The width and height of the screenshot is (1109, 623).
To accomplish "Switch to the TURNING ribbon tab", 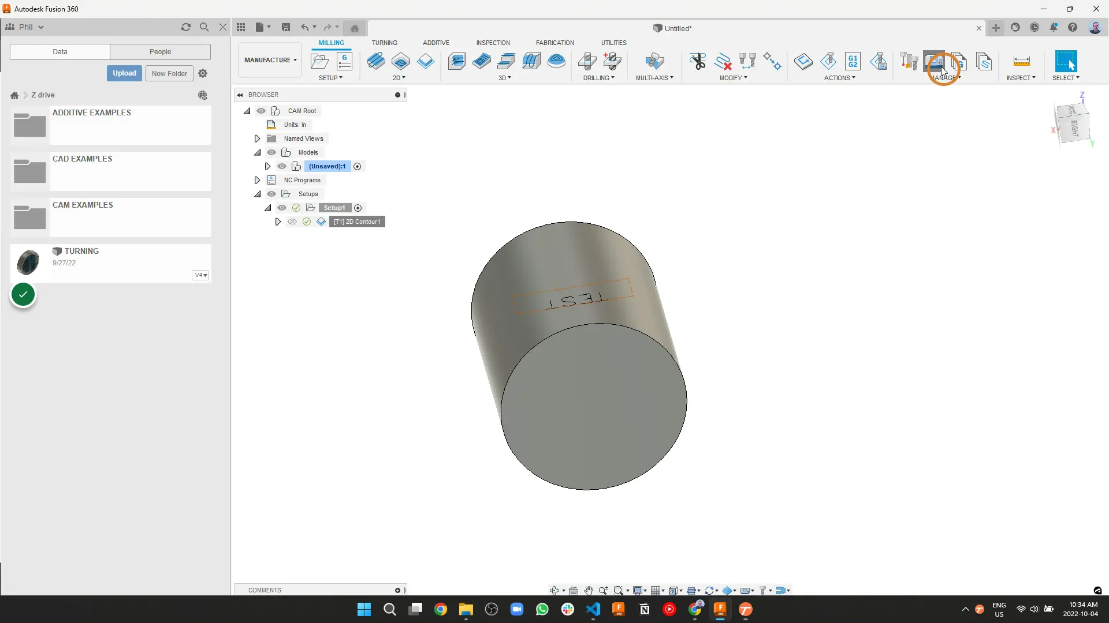I will pyautogui.click(x=385, y=43).
